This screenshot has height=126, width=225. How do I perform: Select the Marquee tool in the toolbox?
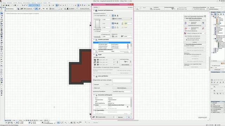[x=1, y=11]
